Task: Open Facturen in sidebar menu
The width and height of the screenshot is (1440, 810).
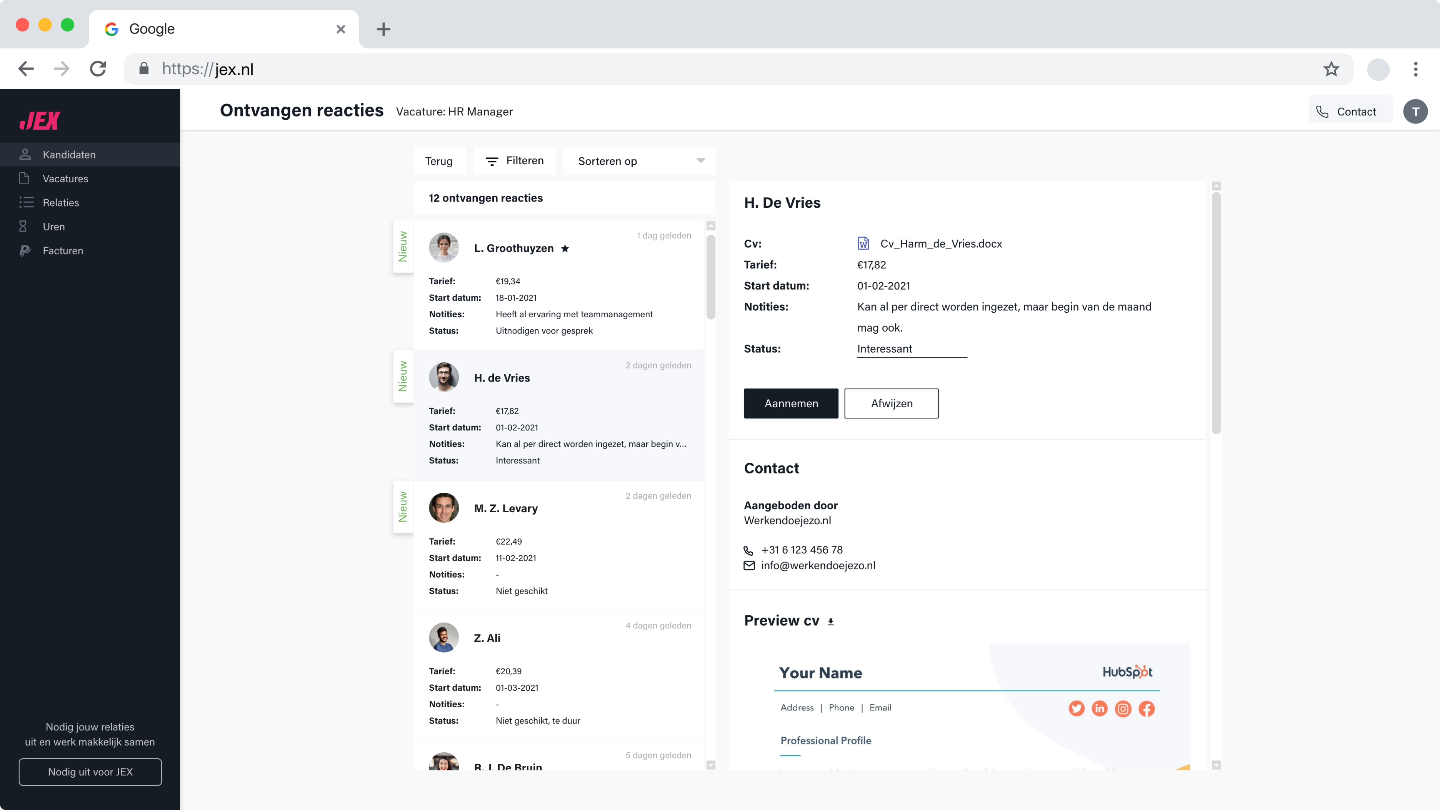Action: [63, 250]
